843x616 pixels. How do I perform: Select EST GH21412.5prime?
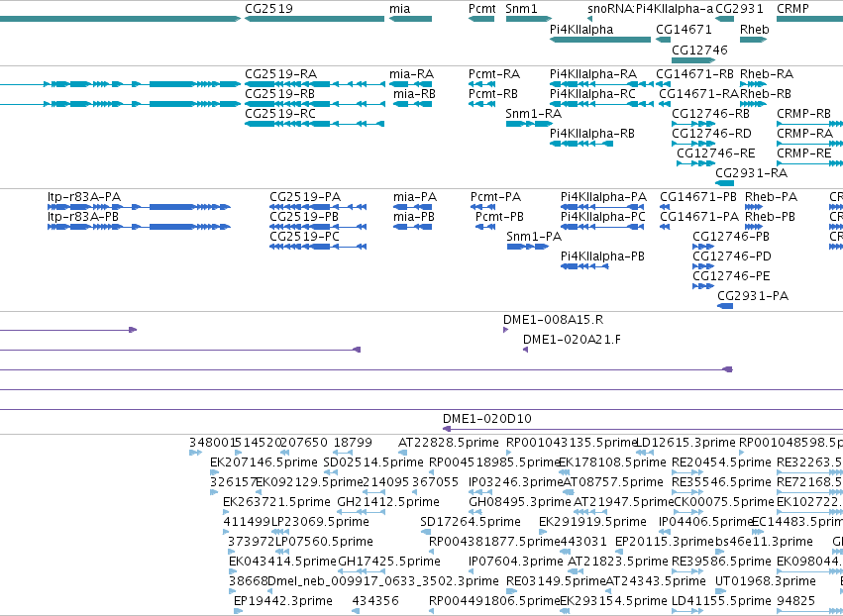tap(361, 512)
